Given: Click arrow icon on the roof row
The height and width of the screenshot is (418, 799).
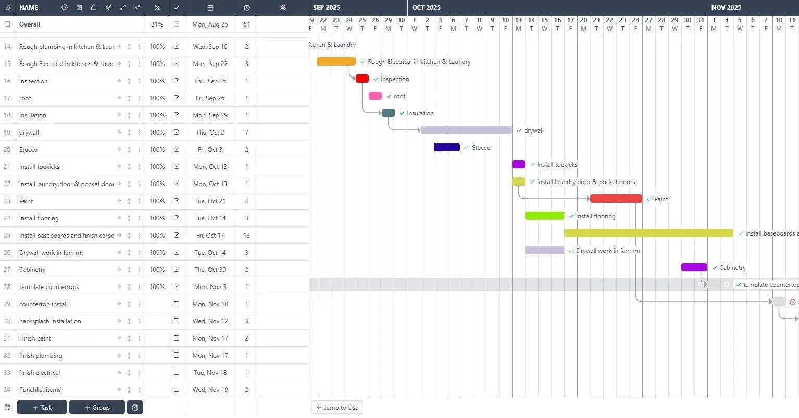Looking at the screenshot, I should (x=119, y=98).
